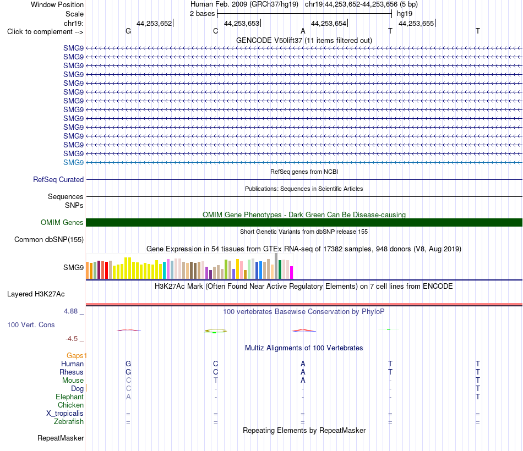This screenshot has height=451, width=523.
Task: Click the Window Position label
Action: click(x=57, y=4)
